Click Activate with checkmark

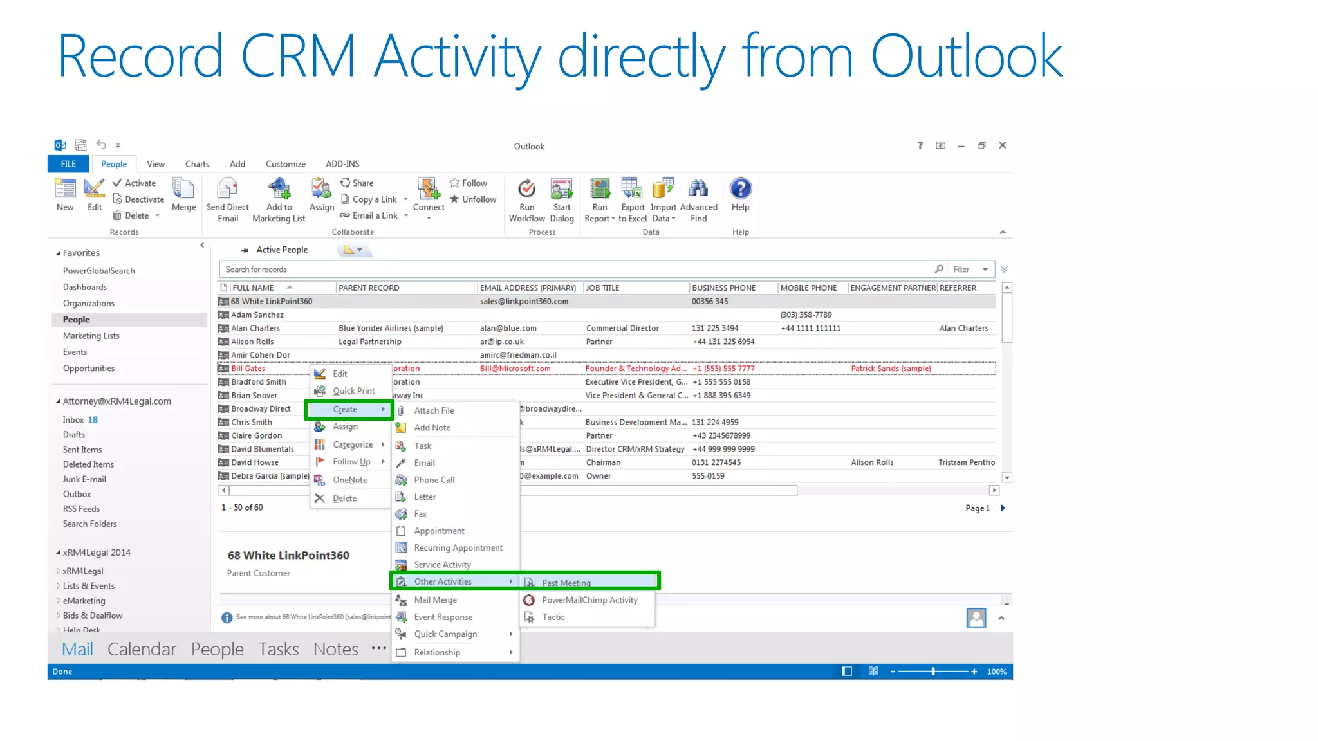click(x=134, y=183)
